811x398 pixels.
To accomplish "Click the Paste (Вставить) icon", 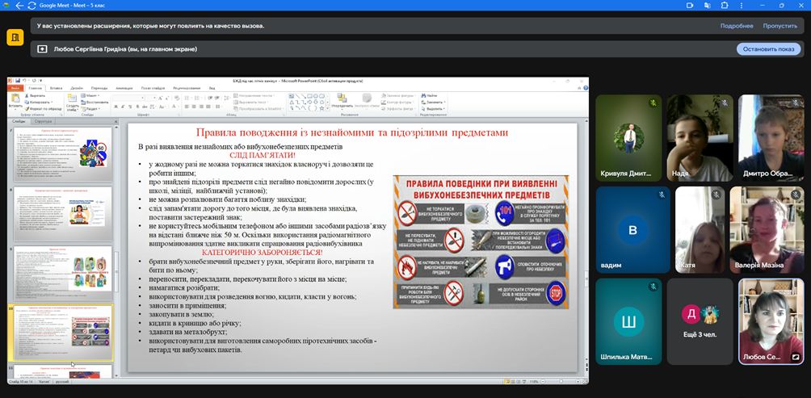I will coord(15,99).
